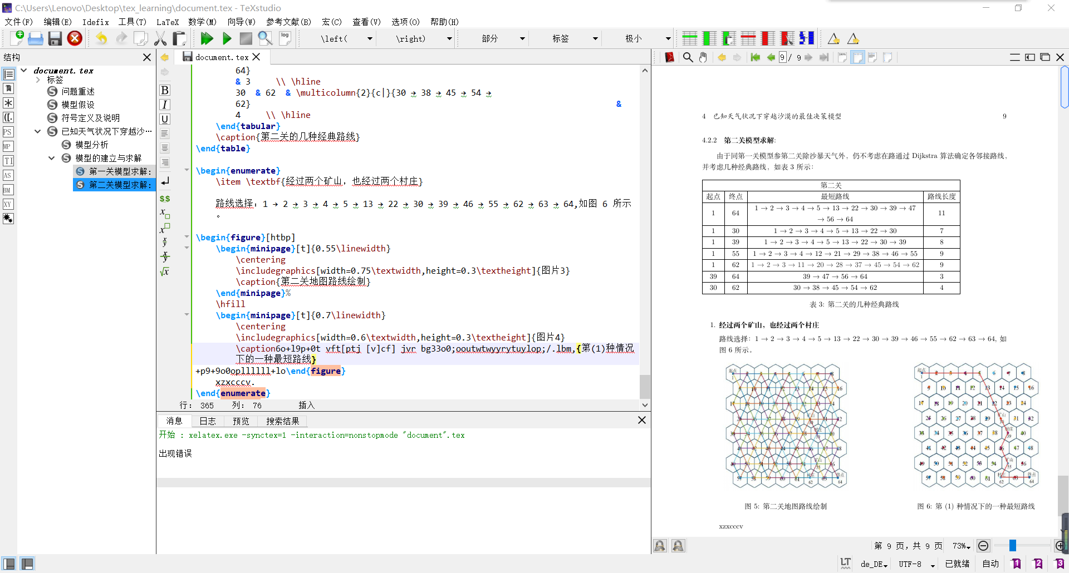Switch to the 搜索结果 tab
Screen dimensions: 1069x573
point(283,421)
